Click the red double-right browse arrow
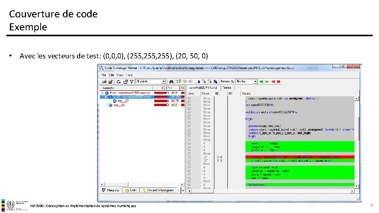379x213 pixels. pyautogui.click(x=279, y=82)
